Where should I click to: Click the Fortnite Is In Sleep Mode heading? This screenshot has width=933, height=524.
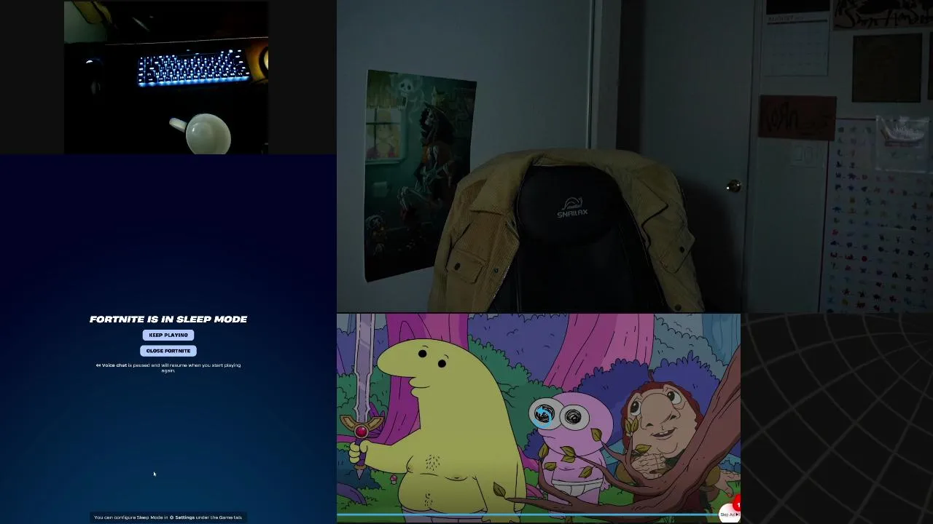click(x=168, y=319)
